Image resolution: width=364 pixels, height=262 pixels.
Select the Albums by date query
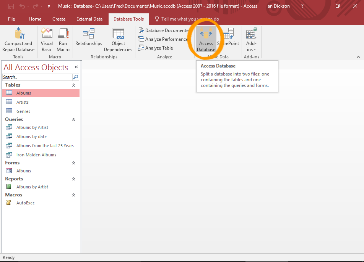pyautogui.click(x=41, y=137)
